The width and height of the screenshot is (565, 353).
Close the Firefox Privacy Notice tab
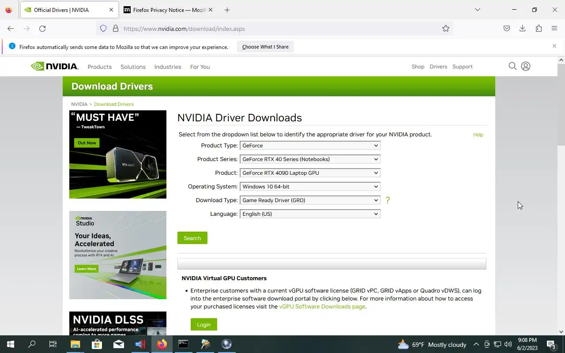[x=211, y=10]
